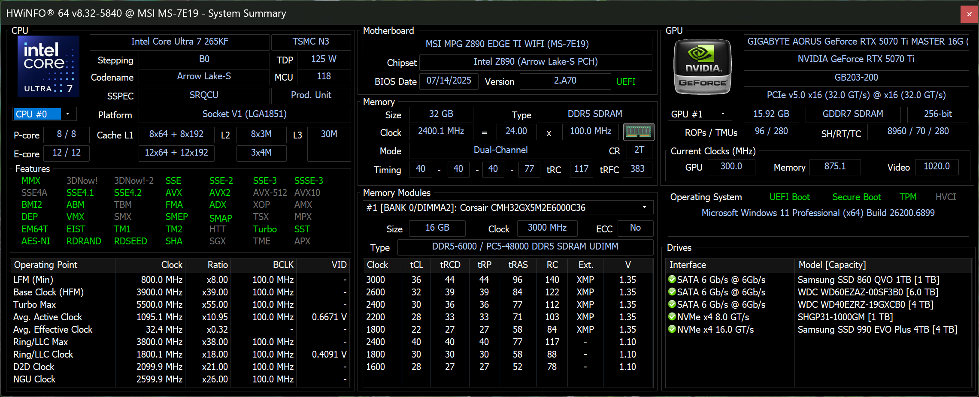979x397 pixels.
Task: Click the Secure Boot label
Action: (x=857, y=197)
